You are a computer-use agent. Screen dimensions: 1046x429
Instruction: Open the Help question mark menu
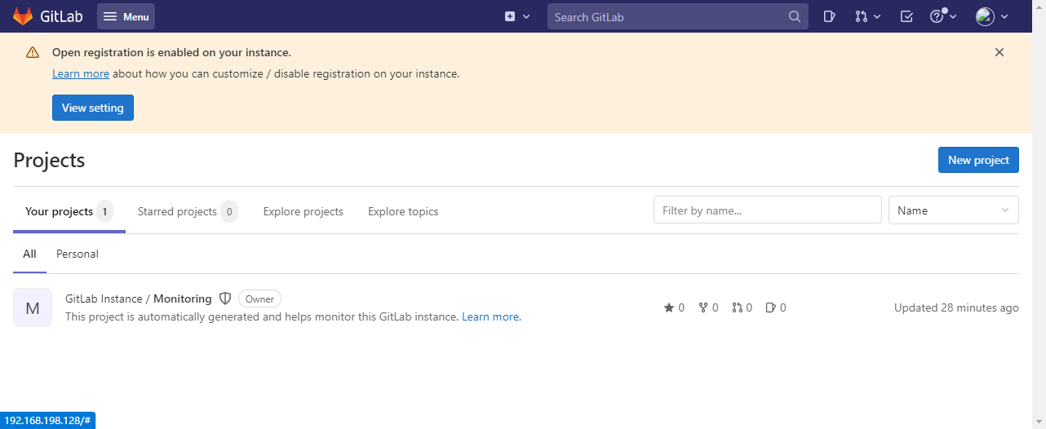click(943, 16)
